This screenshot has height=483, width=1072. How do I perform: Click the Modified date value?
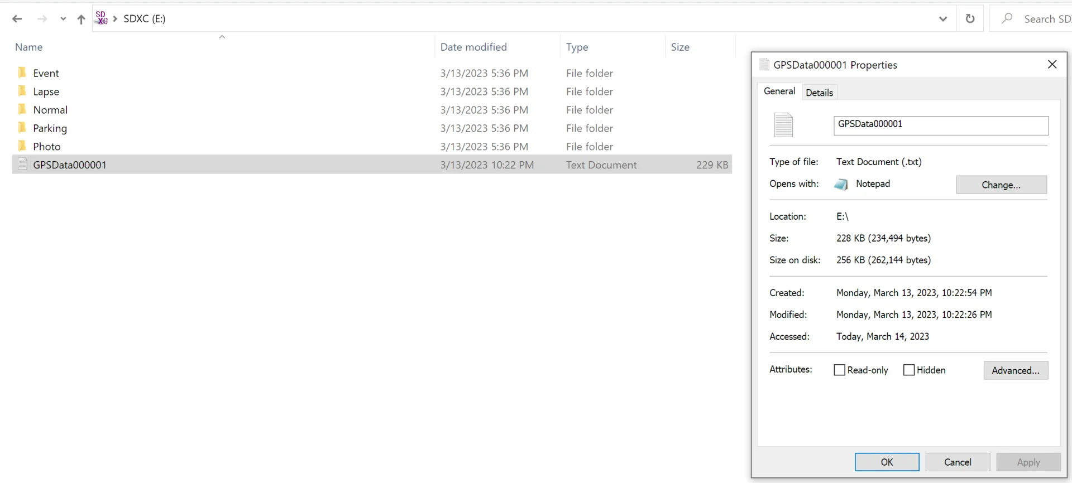(914, 315)
